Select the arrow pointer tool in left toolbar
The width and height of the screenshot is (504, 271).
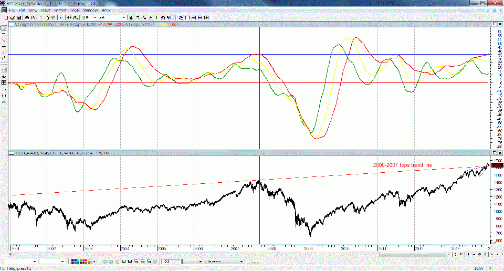[4, 28]
